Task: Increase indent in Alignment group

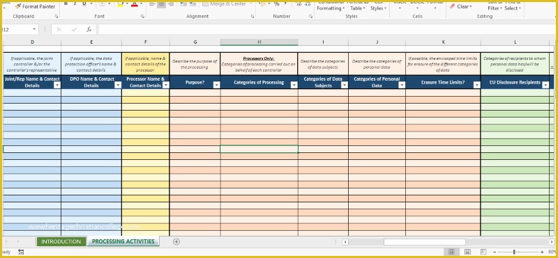Action: click(193, 4)
